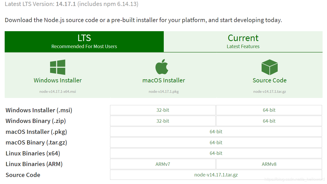Click the 'Linux Binaries (ARM)' row label
The width and height of the screenshot is (327, 184).
click(x=34, y=164)
